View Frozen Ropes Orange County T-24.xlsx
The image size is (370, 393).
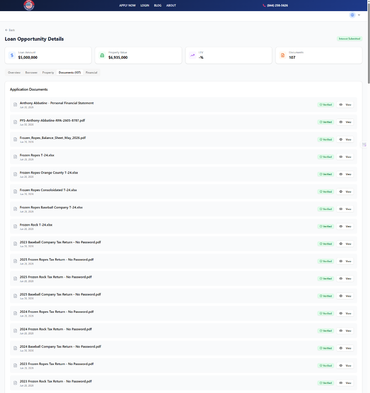click(345, 174)
